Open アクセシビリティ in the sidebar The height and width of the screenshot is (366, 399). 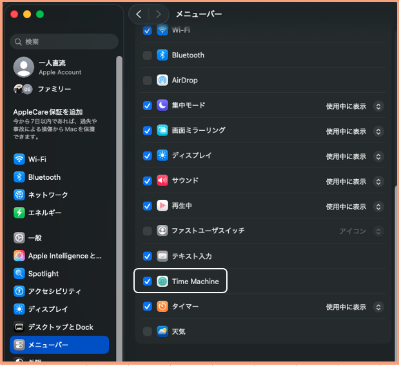(x=54, y=291)
